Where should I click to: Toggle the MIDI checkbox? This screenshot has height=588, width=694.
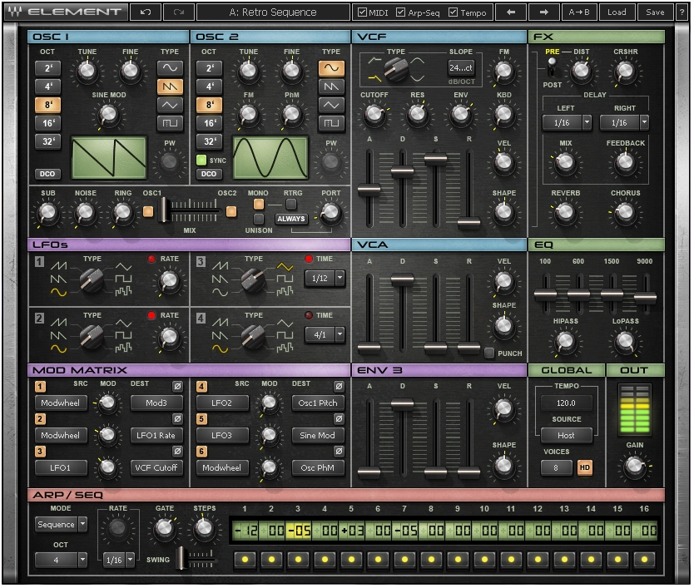(362, 12)
